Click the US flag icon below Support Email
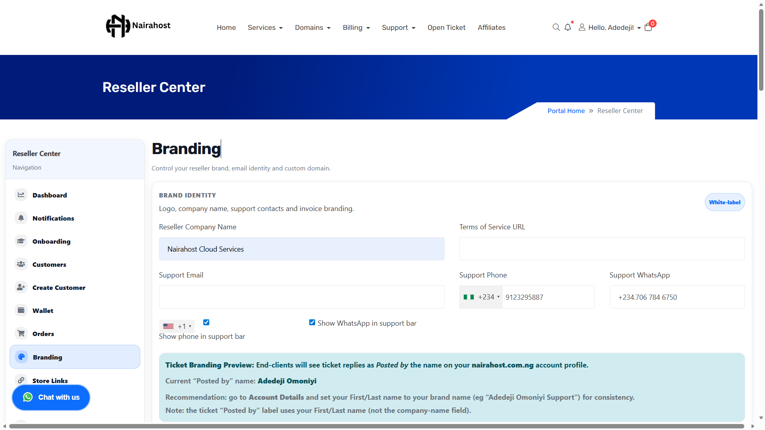The image size is (765, 430). 168,326
